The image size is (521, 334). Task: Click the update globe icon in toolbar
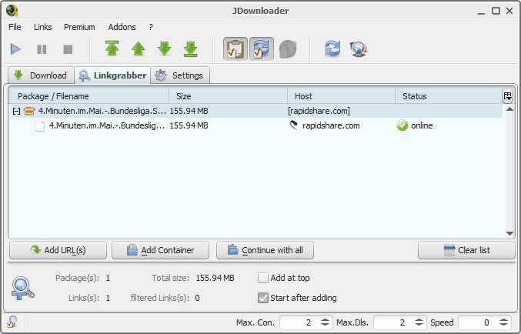357,49
